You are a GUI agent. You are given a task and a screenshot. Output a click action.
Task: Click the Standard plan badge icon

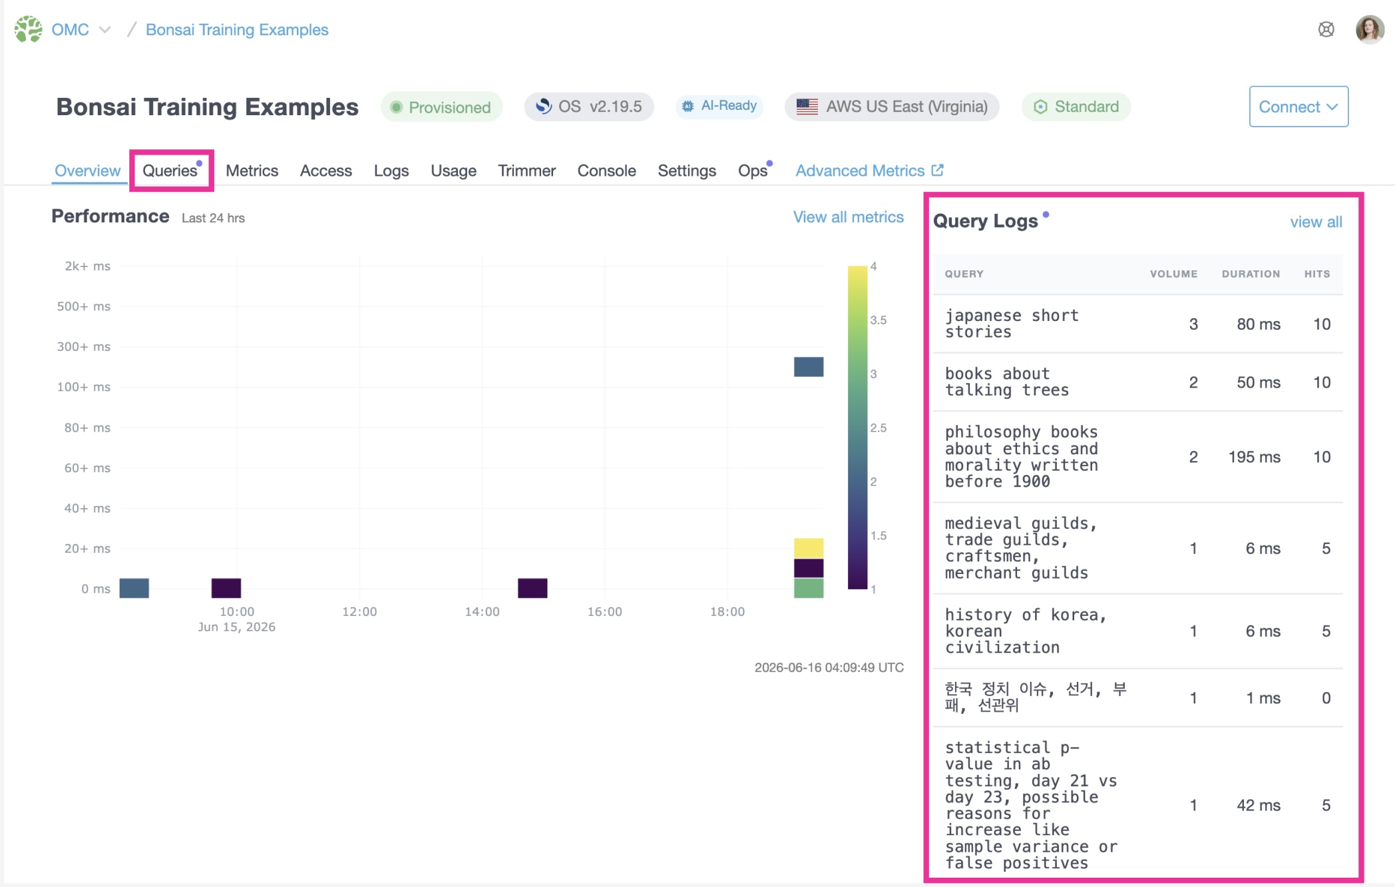(1040, 107)
